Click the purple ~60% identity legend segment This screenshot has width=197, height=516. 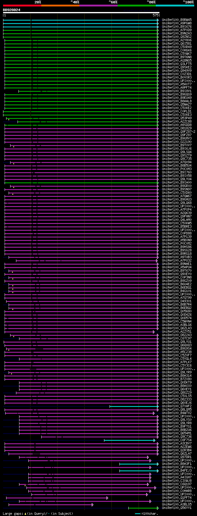click(98, 5)
